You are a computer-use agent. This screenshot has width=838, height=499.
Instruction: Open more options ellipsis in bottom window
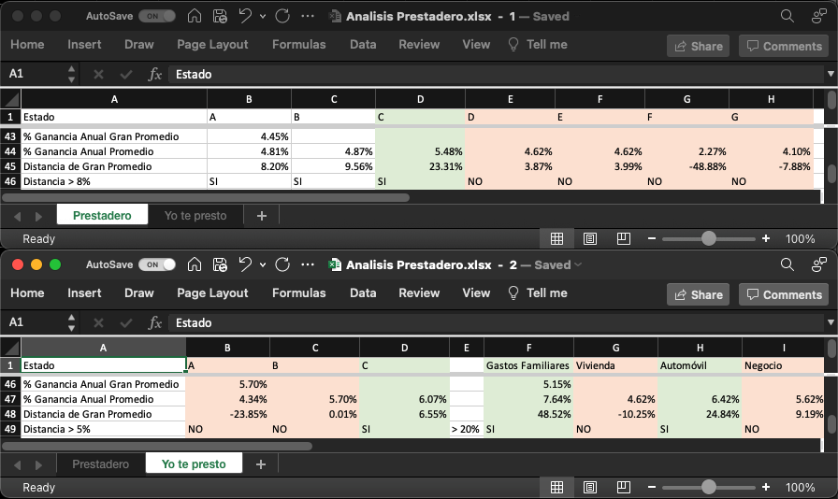(x=308, y=264)
